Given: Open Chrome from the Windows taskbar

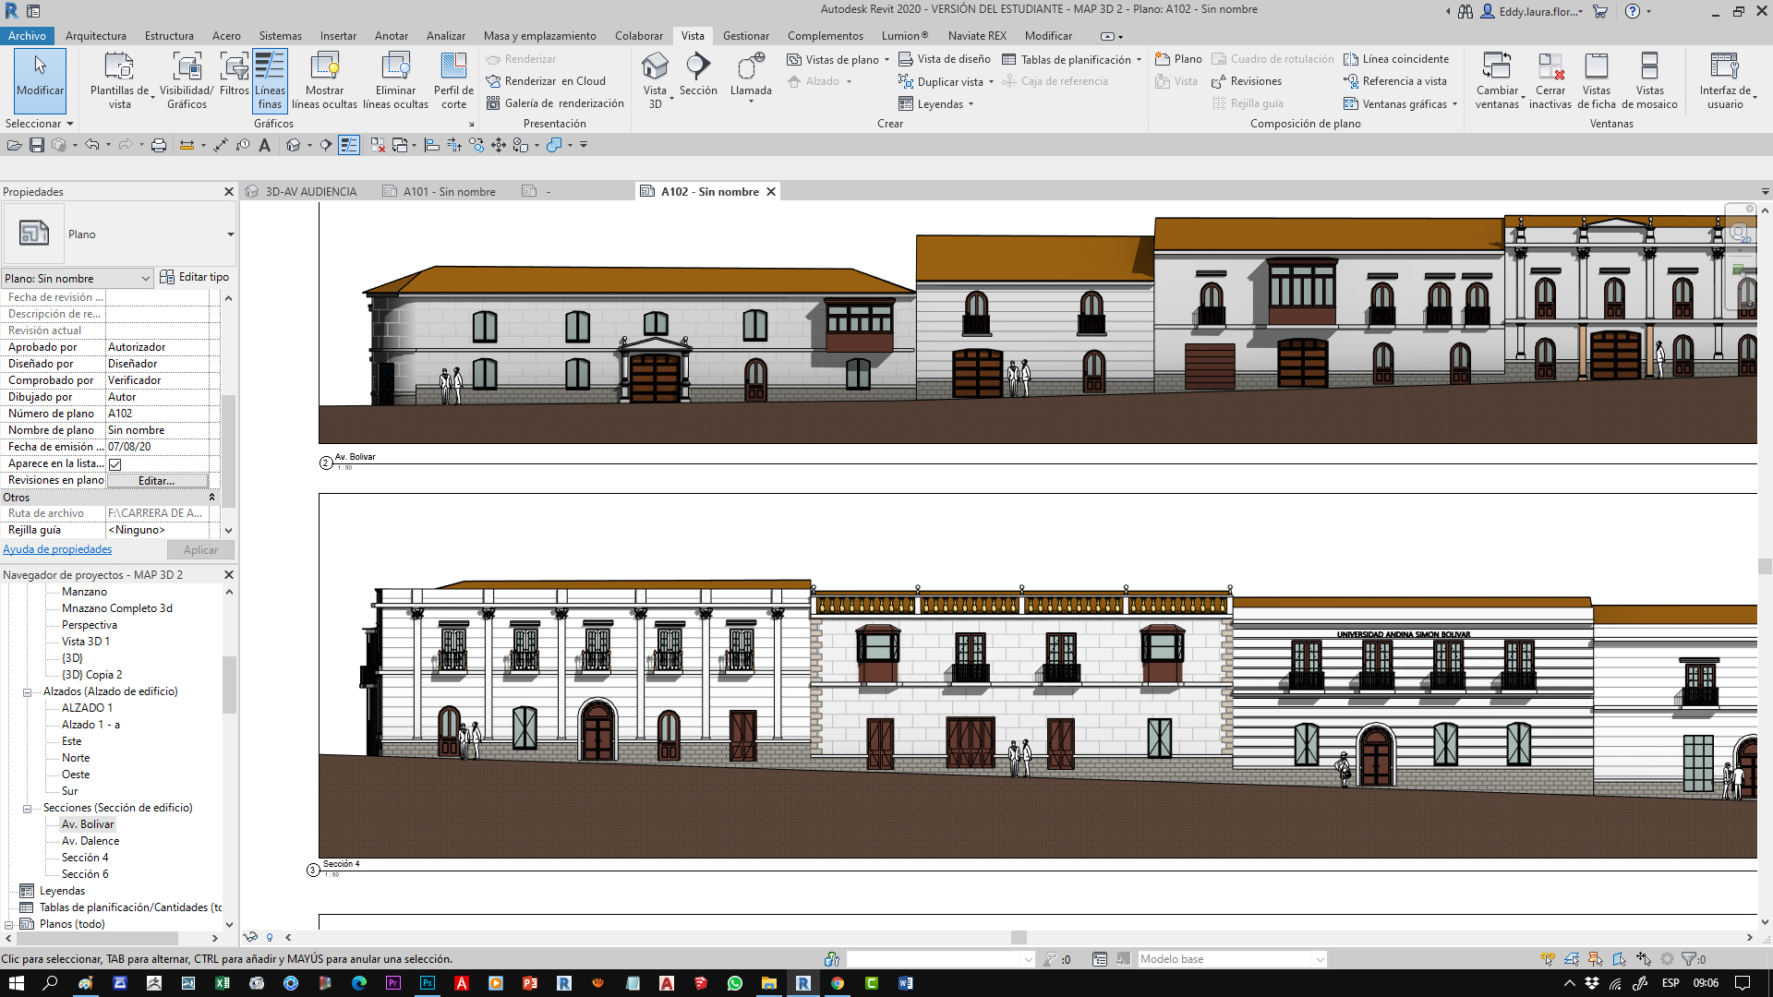Looking at the screenshot, I should pos(838,983).
